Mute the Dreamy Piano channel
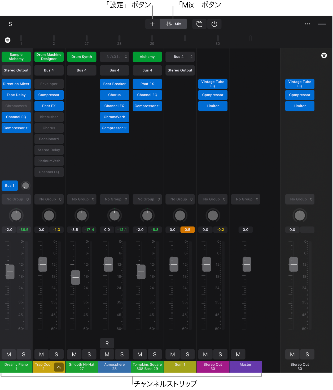Screen dimensions: 333x390 pos(9,355)
